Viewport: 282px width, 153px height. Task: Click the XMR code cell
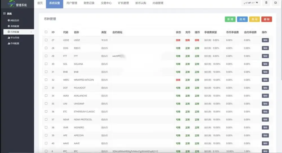click(66, 127)
